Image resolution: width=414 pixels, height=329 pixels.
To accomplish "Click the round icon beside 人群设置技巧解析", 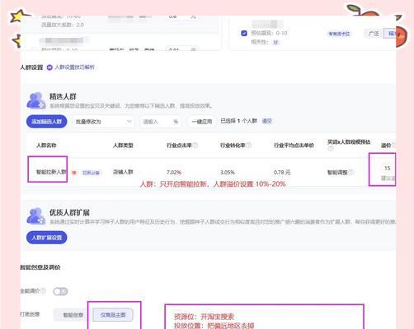I will pos(49,67).
